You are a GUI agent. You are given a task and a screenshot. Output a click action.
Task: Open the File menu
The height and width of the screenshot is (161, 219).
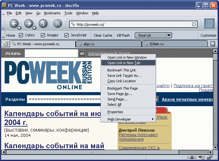9,13
